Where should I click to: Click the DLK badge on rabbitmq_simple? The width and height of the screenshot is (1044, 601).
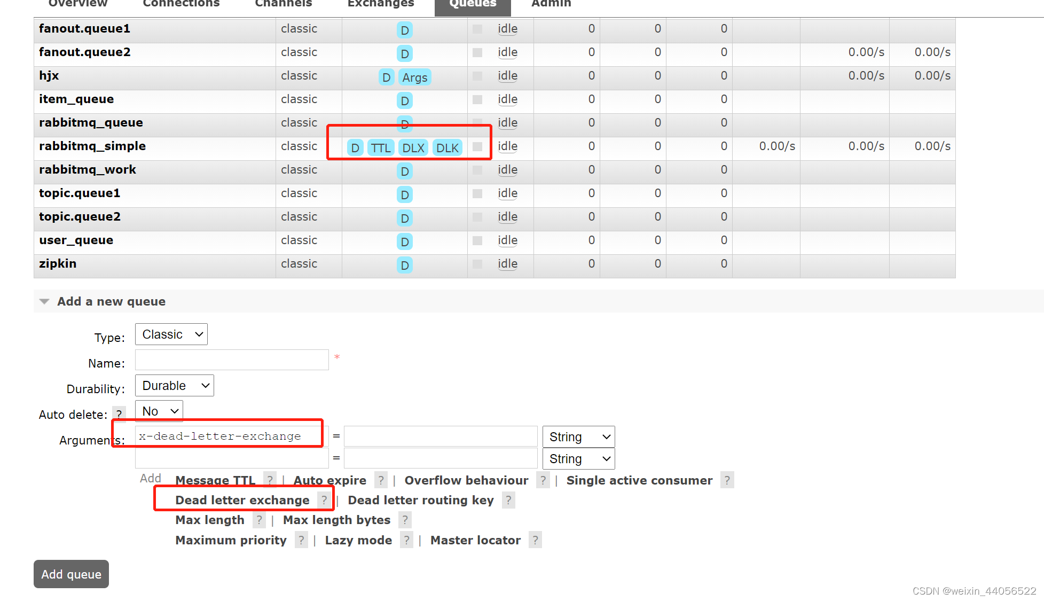[x=447, y=148]
